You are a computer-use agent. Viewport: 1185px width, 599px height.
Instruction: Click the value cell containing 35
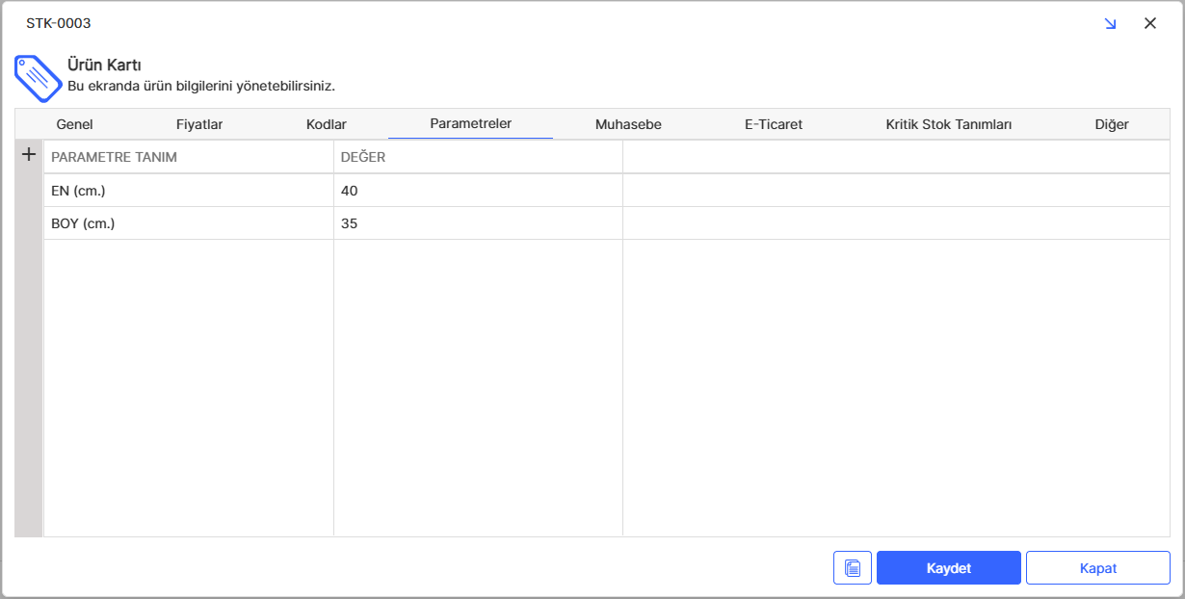tap(478, 223)
